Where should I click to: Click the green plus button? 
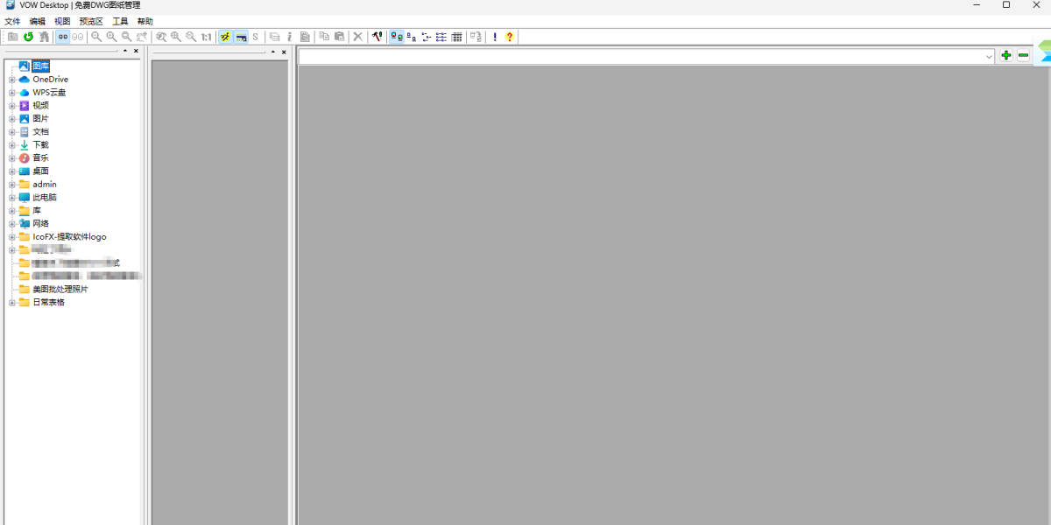click(1006, 56)
